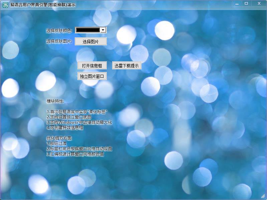Click the 优化细节方面 heading text
The width and height of the screenshot is (267, 200).
click(x=59, y=138)
